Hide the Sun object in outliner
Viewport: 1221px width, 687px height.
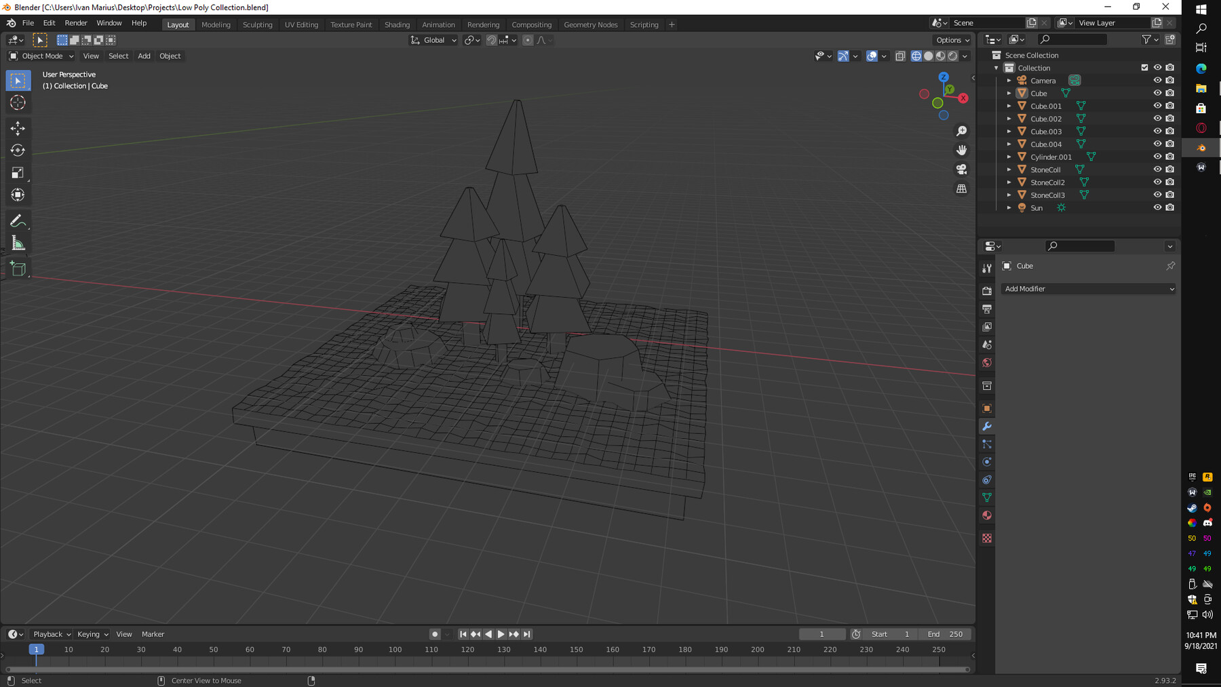pyautogui.click(x=1157, y=208)
